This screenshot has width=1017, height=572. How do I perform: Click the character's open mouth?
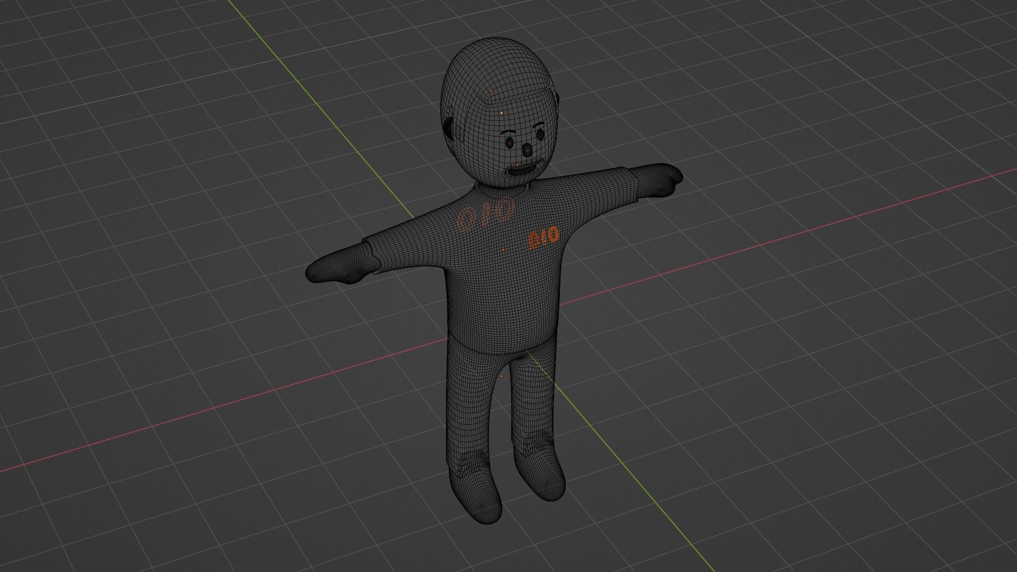coord(523,169)
